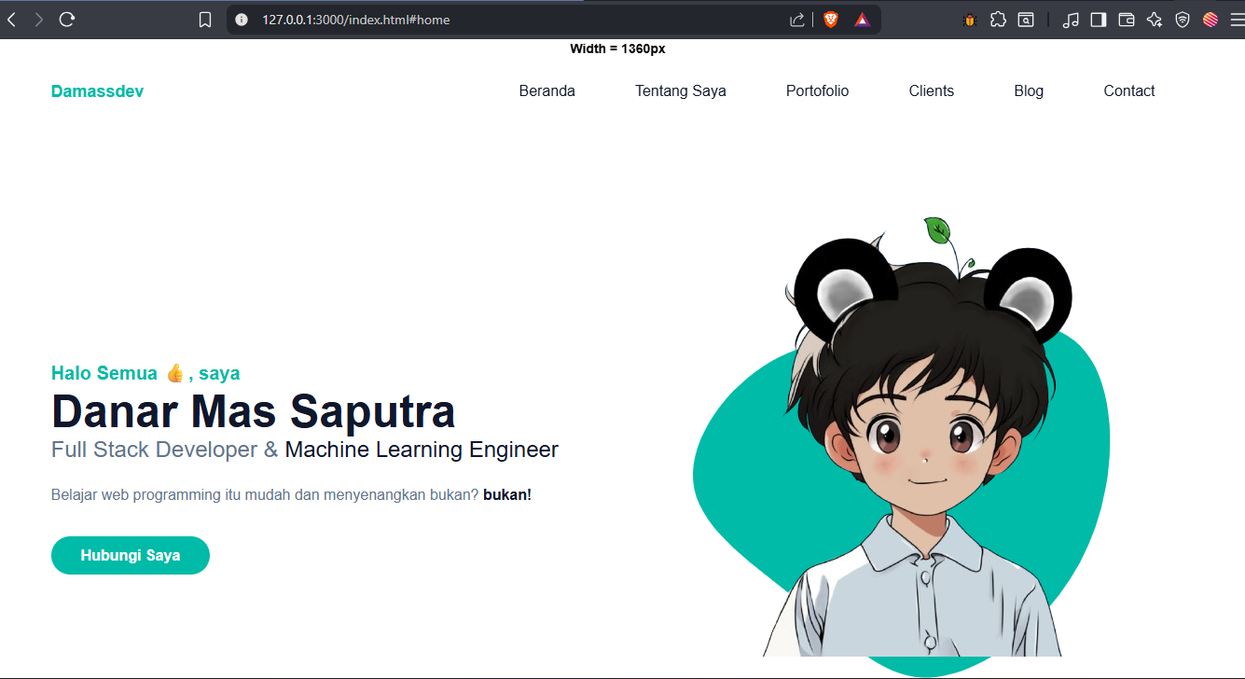Open the Portofolio nav item
The width and height of the screenshot is (1245, 679).
817,91
